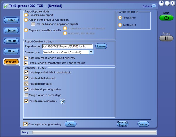This screenshot has width=176, height=137.
Task: Uncheck Include plot images
Action: tap(26, 84)
